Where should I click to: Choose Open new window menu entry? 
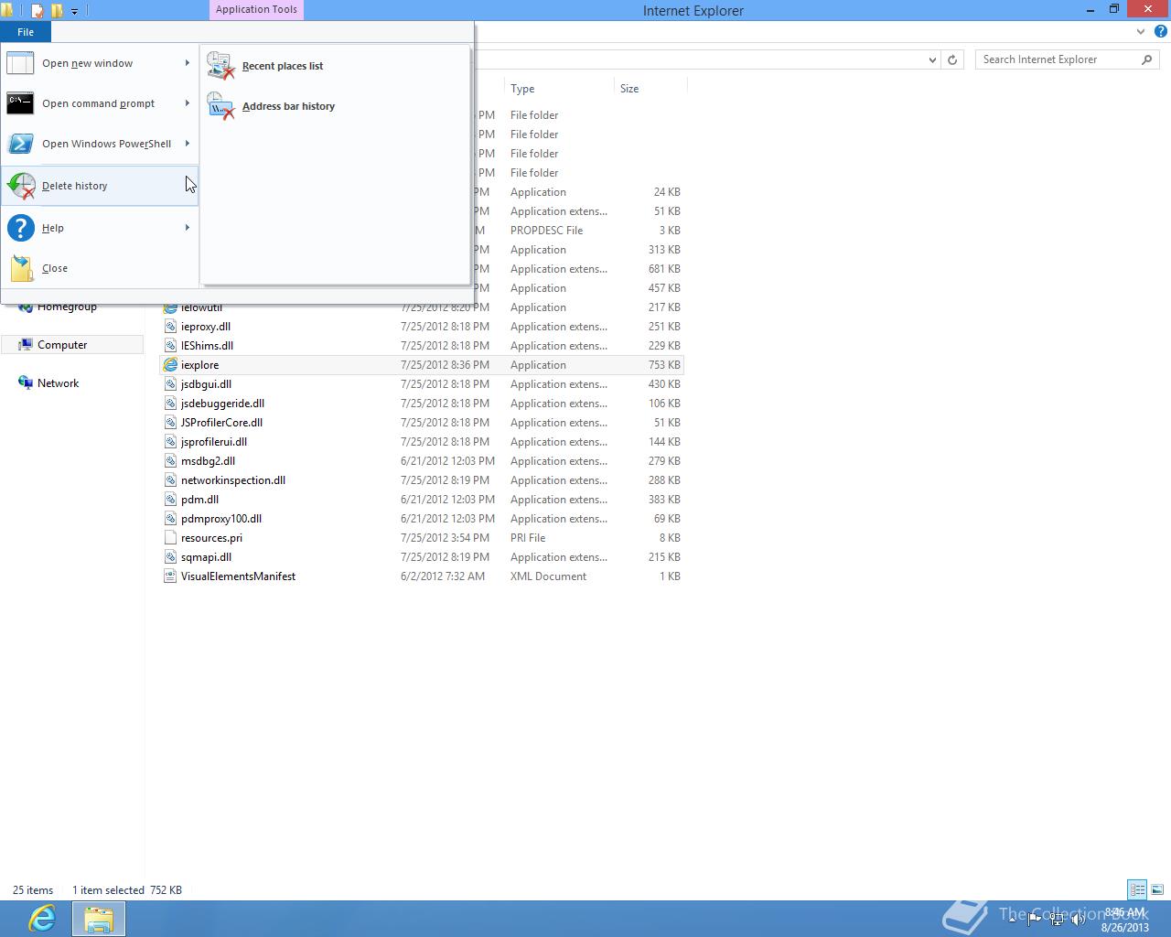pos(100,63)
